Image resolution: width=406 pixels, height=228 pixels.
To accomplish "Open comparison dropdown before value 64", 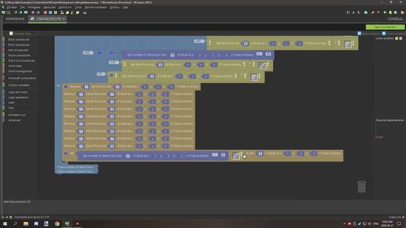I will click(x=259, y=54).
